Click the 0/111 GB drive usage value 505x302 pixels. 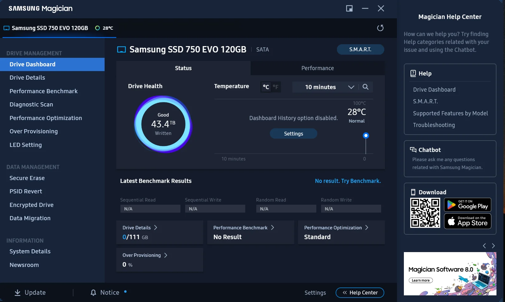tap(135, 237)
